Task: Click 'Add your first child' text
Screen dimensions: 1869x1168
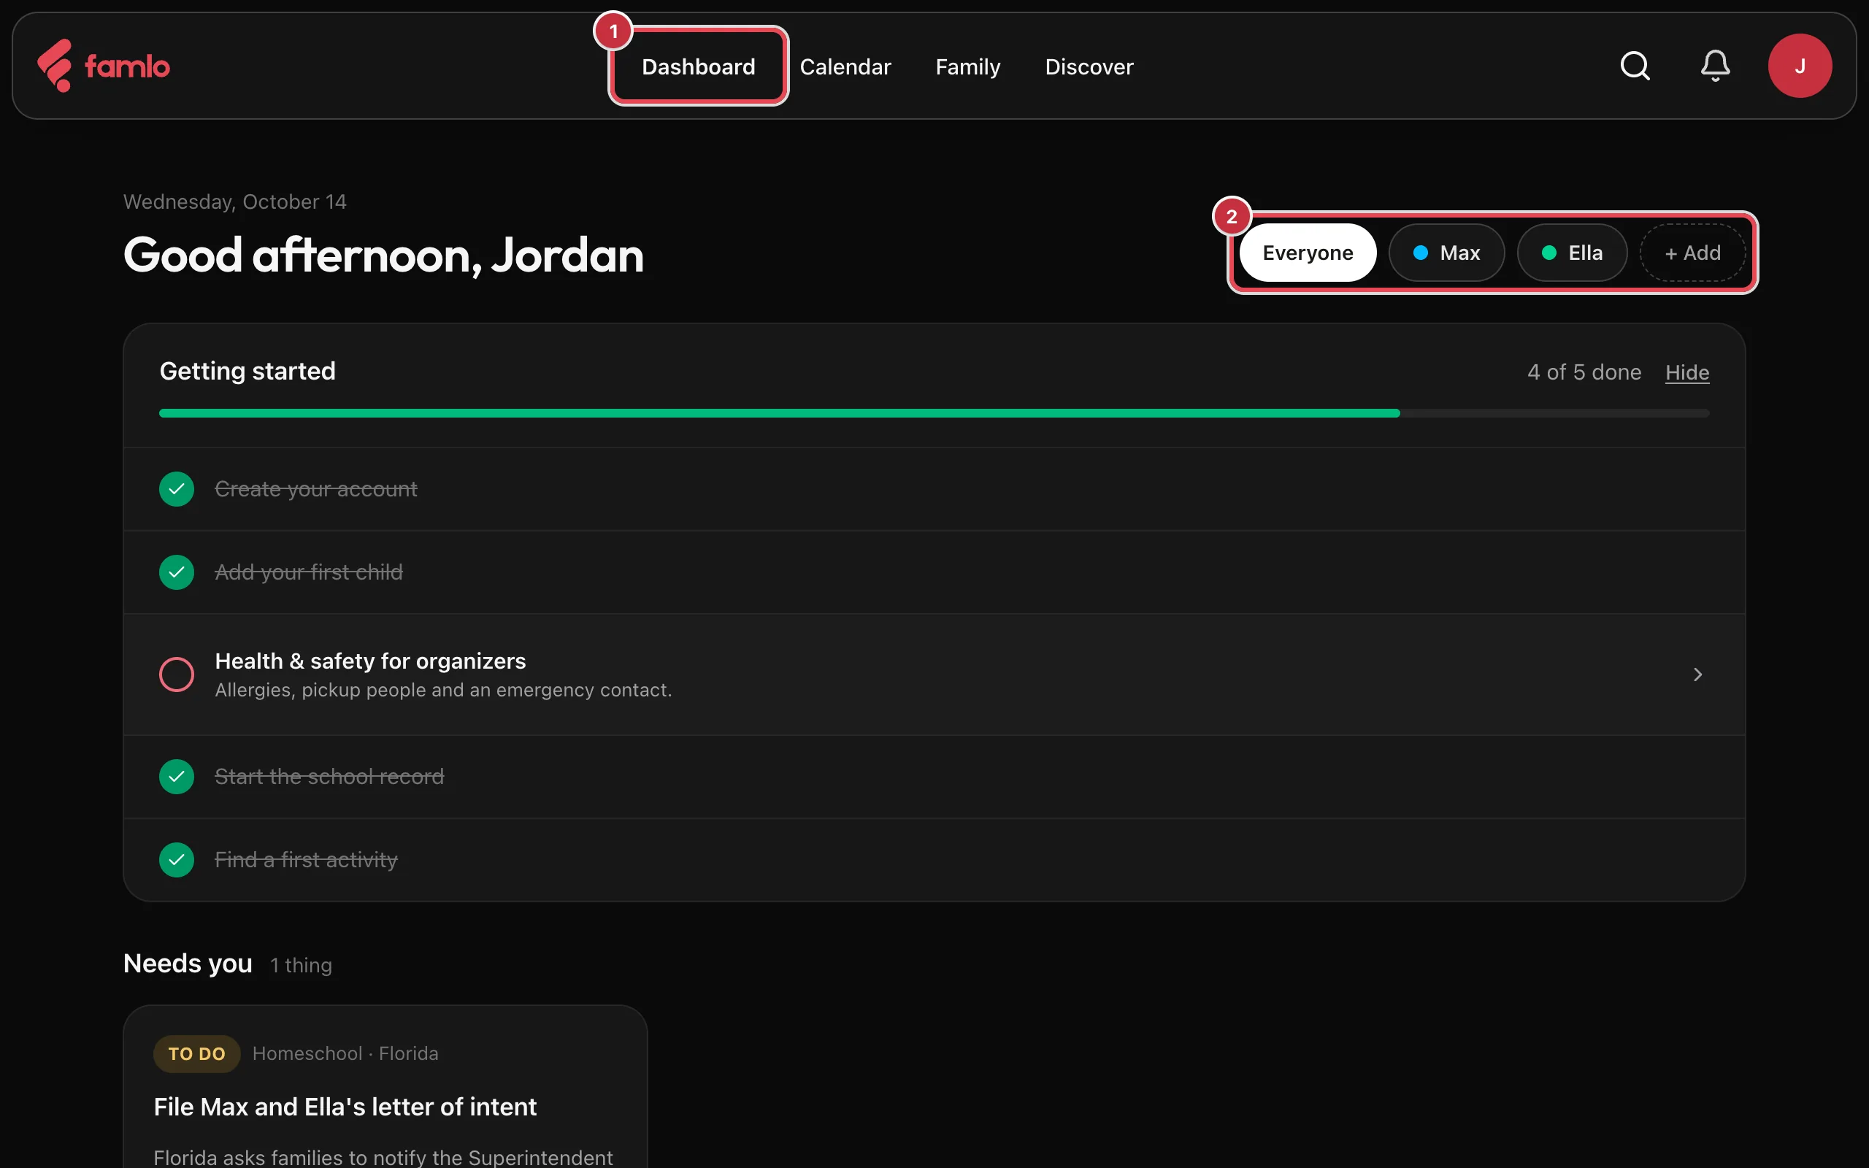Action: [x=308, y=572]
